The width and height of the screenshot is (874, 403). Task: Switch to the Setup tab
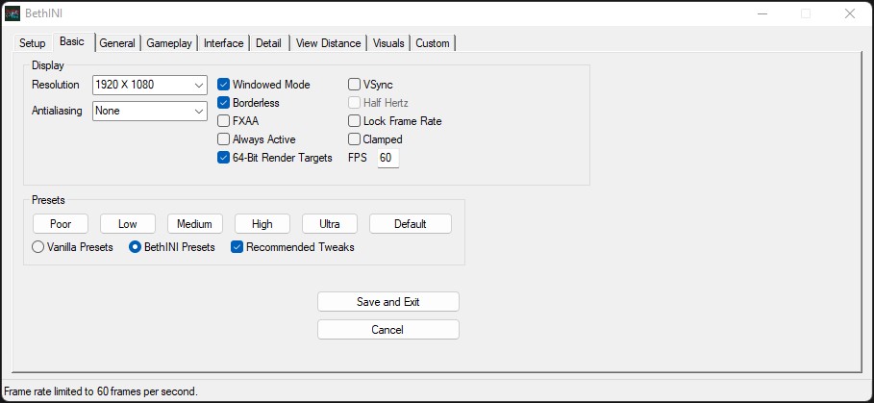(33, 43)
